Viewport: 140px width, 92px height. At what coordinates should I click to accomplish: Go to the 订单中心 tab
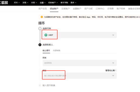point(100,9)
